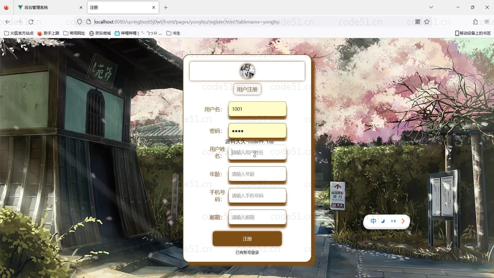Viewport: 494px width, 278px height.
Task: Click the 密码 password field
Action: click(257, 131)
